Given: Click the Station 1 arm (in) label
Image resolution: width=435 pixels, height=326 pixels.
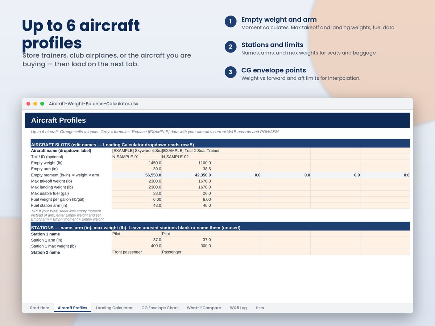Looking at the screenshot, I should coord(46,240).
